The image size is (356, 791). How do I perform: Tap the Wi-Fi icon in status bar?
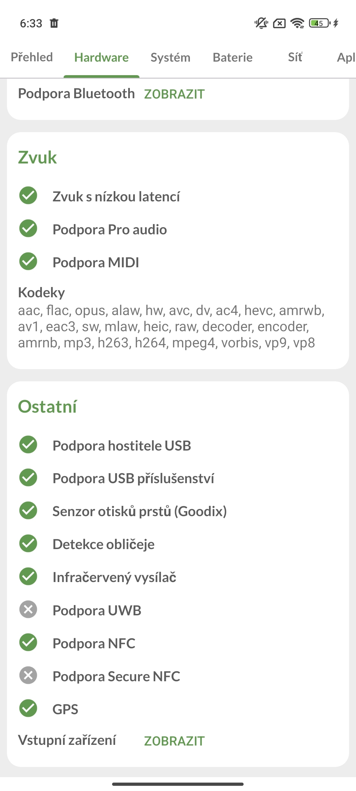(x=297, y=23)
